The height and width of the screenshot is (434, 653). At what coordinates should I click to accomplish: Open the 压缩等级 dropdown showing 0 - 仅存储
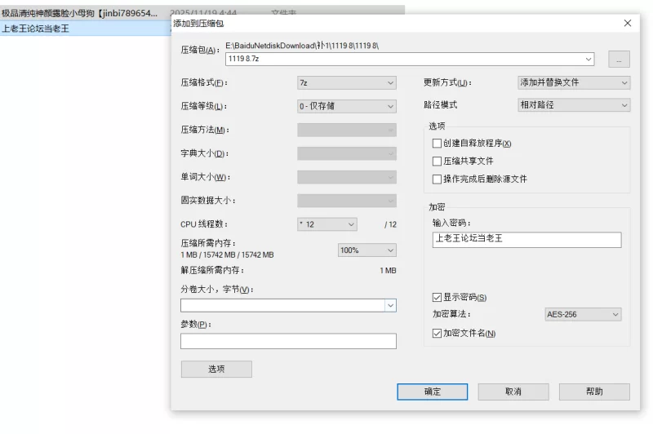pos(346,106)
